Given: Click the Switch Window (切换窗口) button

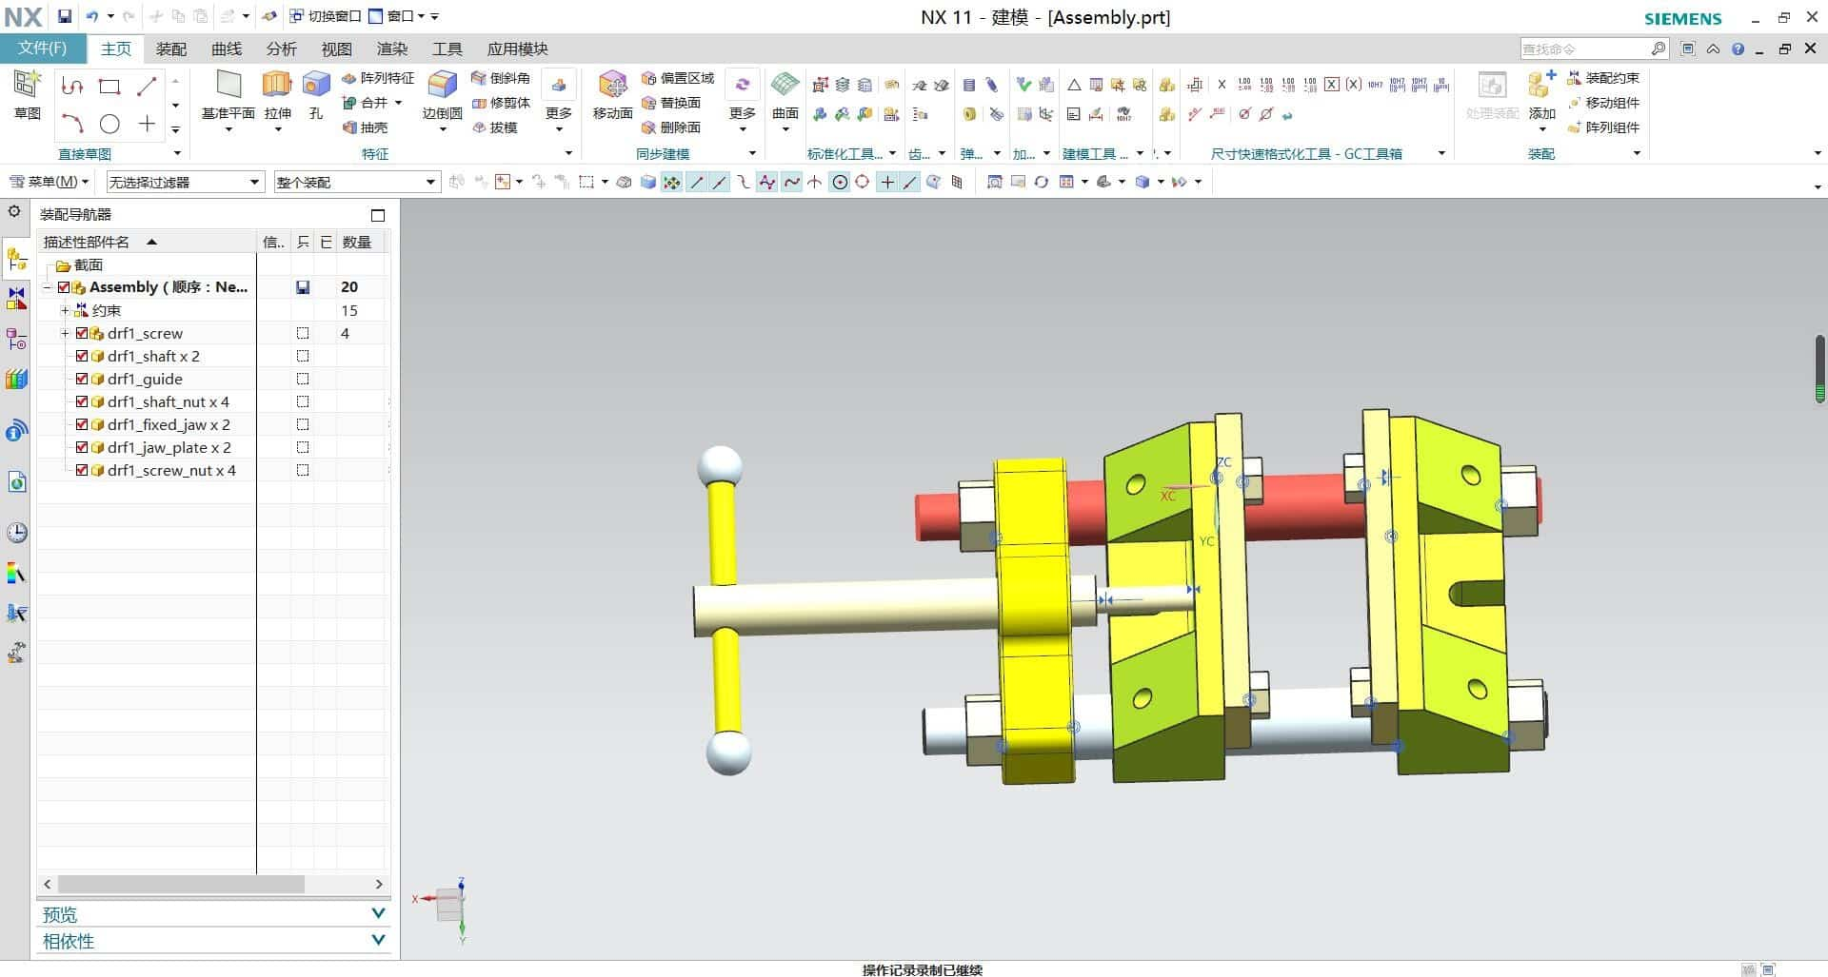Looking at the screenshot, I should pos(326,16).
